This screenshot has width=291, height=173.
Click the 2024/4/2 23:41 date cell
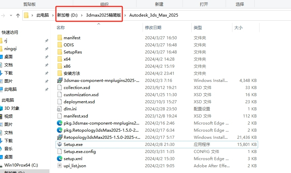tap(160, 73)
